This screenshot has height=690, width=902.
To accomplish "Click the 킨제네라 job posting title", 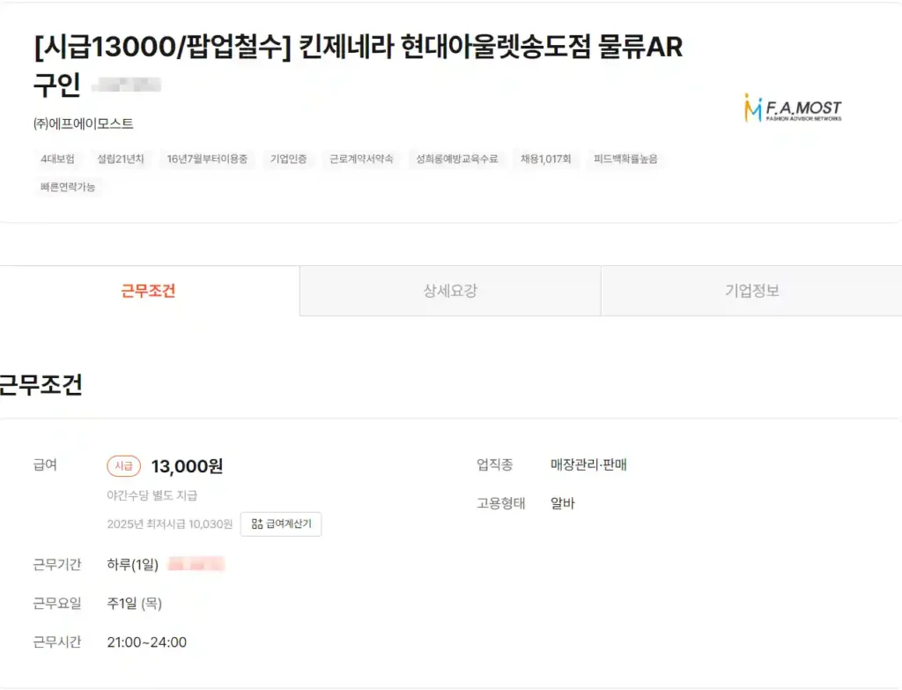I will (x=352, y=48).
